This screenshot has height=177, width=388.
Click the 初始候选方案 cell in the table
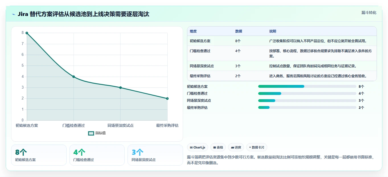tap(200, 41)
